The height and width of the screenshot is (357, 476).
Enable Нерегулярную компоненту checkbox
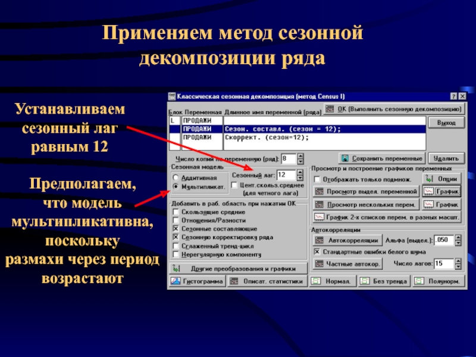click(176, 255)
